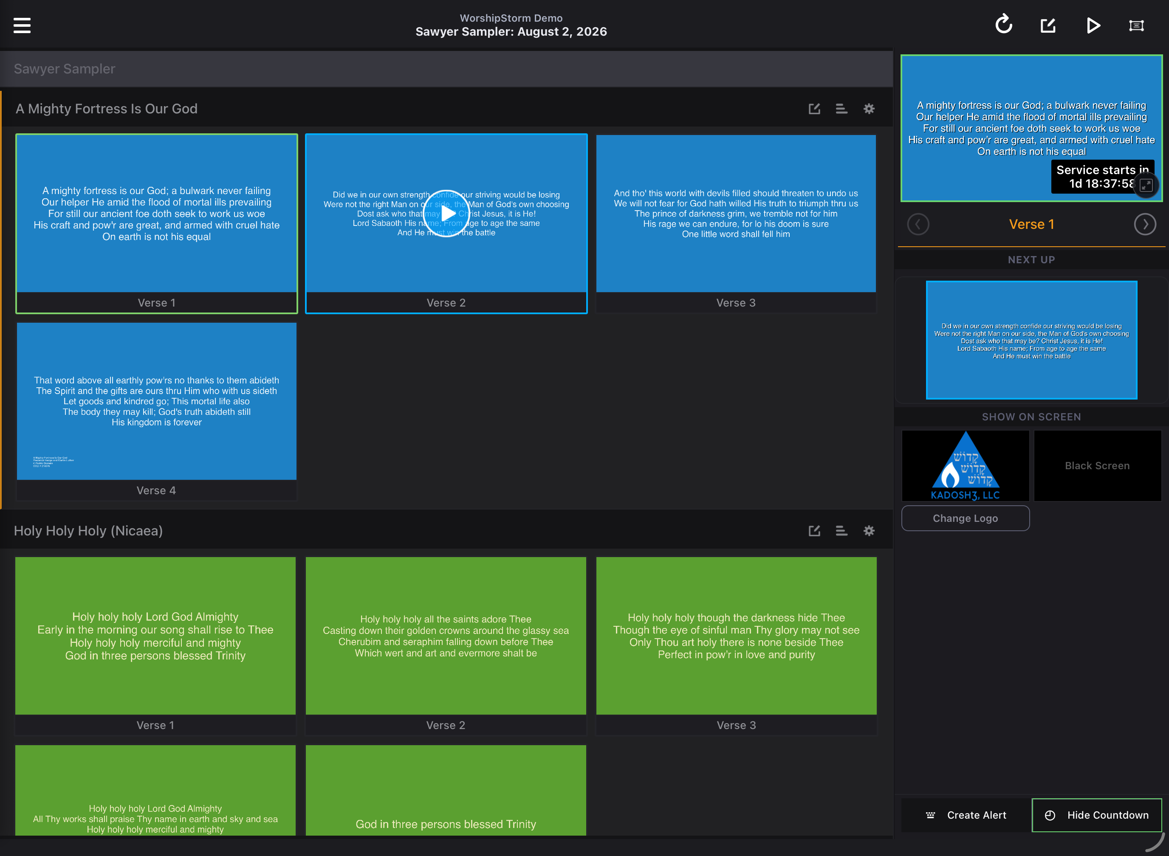Click the "A Mighty Fortress Is Our God" song title
Screen dimensions: 1169x856
click(x=106, y=109)
